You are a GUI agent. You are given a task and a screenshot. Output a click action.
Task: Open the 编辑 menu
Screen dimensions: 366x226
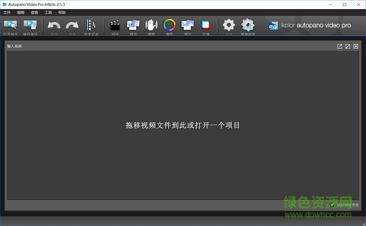[21, 12]
